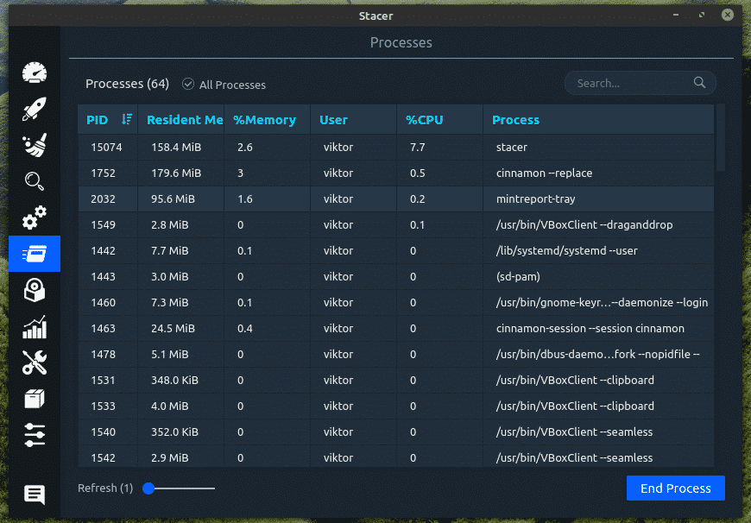
Task: Select the Processes tab in sidebar
Action: click(x=35, y=254)
